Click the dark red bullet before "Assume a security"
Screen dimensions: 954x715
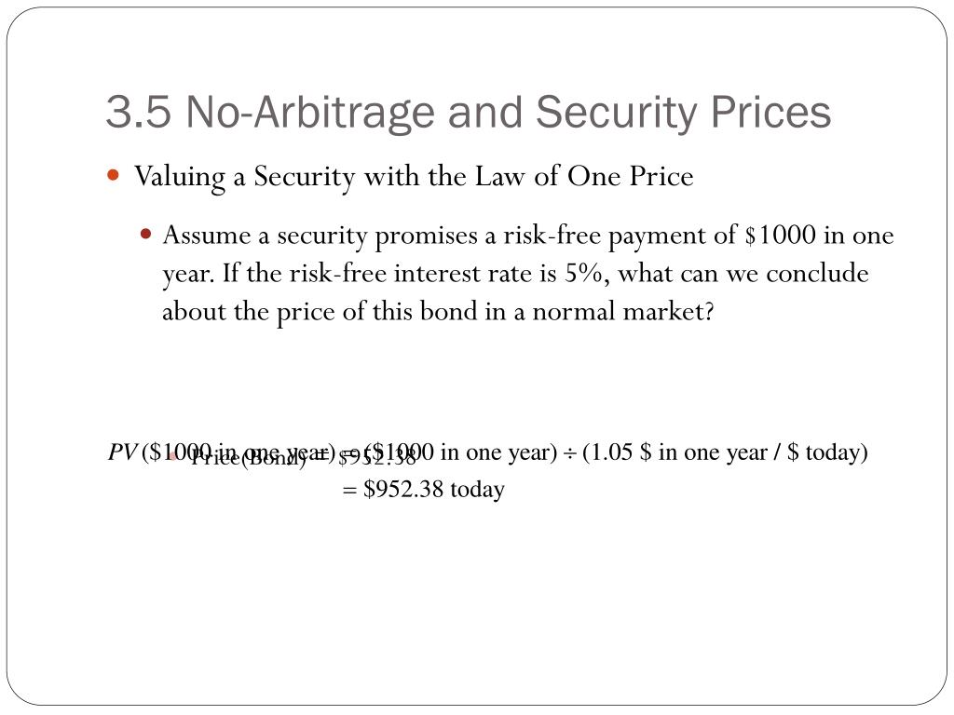pos(145,234)
